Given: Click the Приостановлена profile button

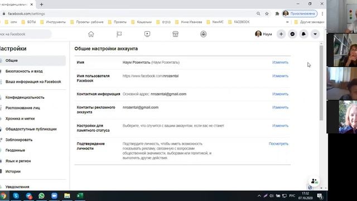Looking at the screenshot, I should click(x=300, y=13).
